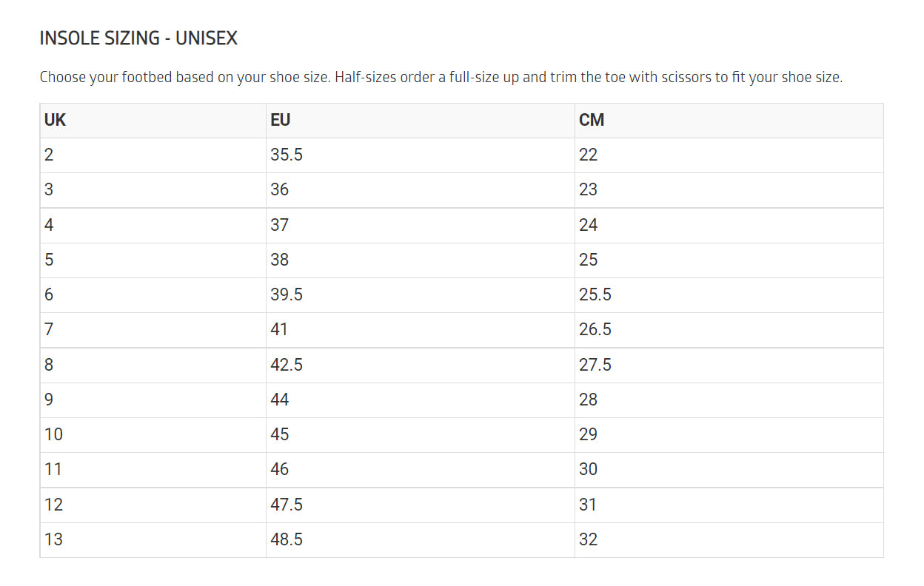Click the footbed sizing instruction paragraph
924x586 pixels.
441,77
